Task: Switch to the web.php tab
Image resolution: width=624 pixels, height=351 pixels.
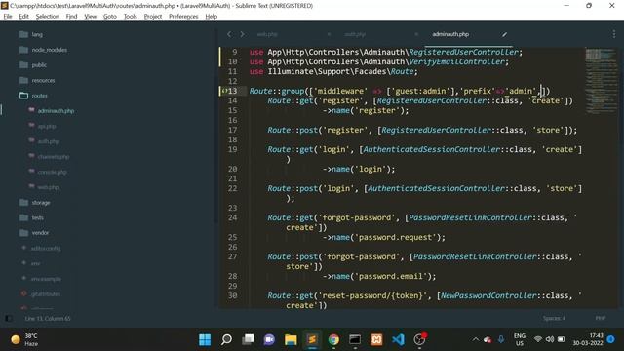Action: (267, 35)
